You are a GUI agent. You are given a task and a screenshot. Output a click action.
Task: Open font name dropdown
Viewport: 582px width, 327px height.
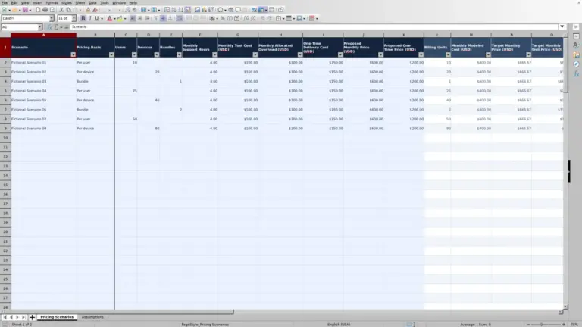coord(52,18)
